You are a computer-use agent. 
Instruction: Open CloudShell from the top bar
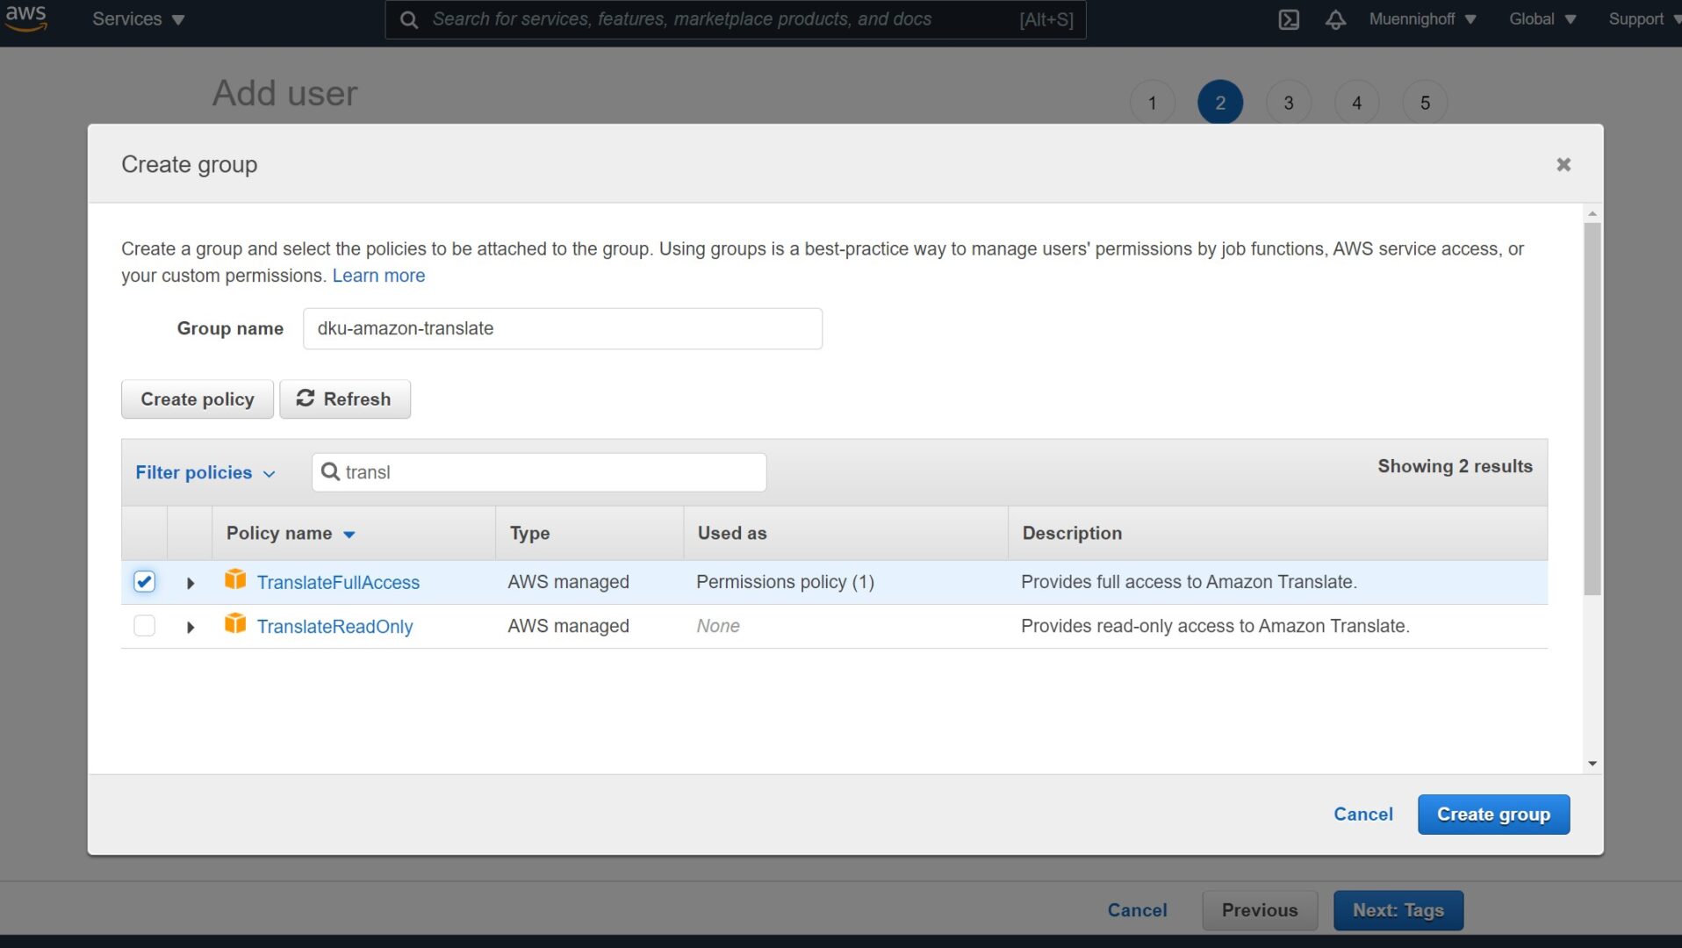1288,19
